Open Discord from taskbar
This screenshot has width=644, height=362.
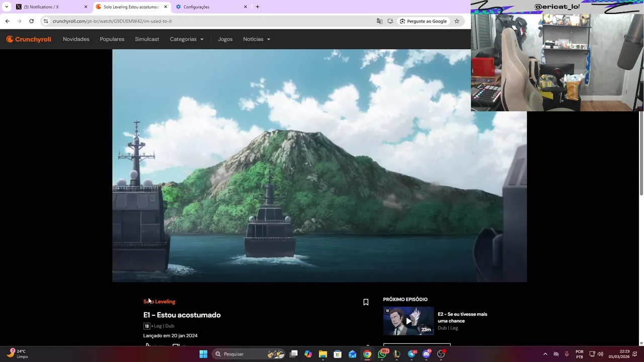coord(427,354)
